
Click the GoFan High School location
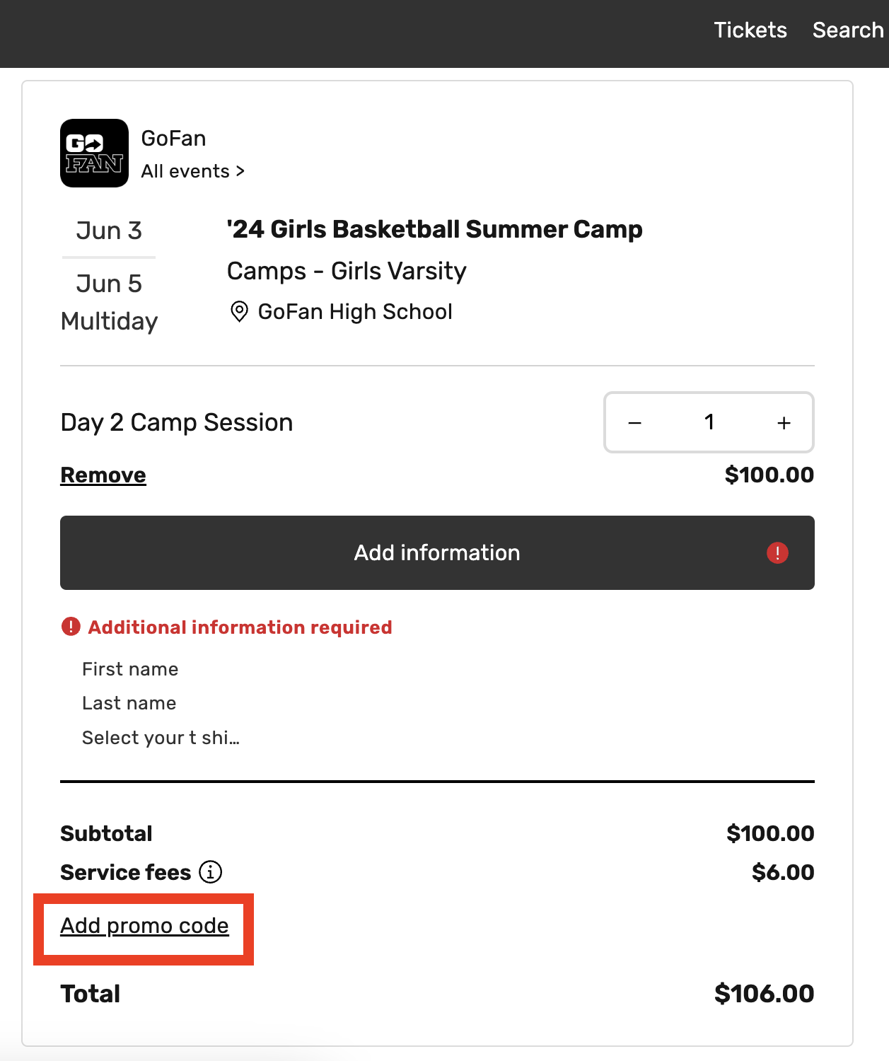pyautogui.click(x=354, y=311)
